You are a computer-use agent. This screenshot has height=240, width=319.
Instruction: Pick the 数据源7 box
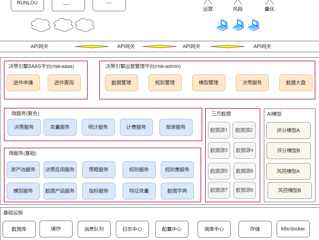click(219, 190)
